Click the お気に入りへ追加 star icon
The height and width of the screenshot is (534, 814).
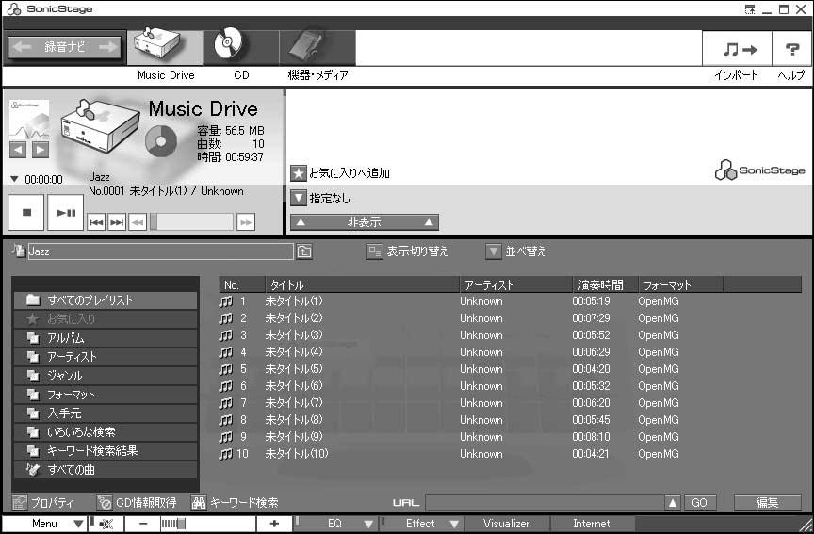point(298,172)
